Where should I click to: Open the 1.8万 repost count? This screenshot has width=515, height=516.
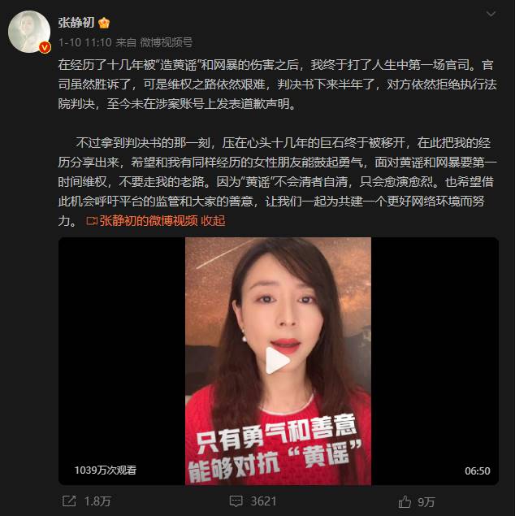click(x=97, y=501)
